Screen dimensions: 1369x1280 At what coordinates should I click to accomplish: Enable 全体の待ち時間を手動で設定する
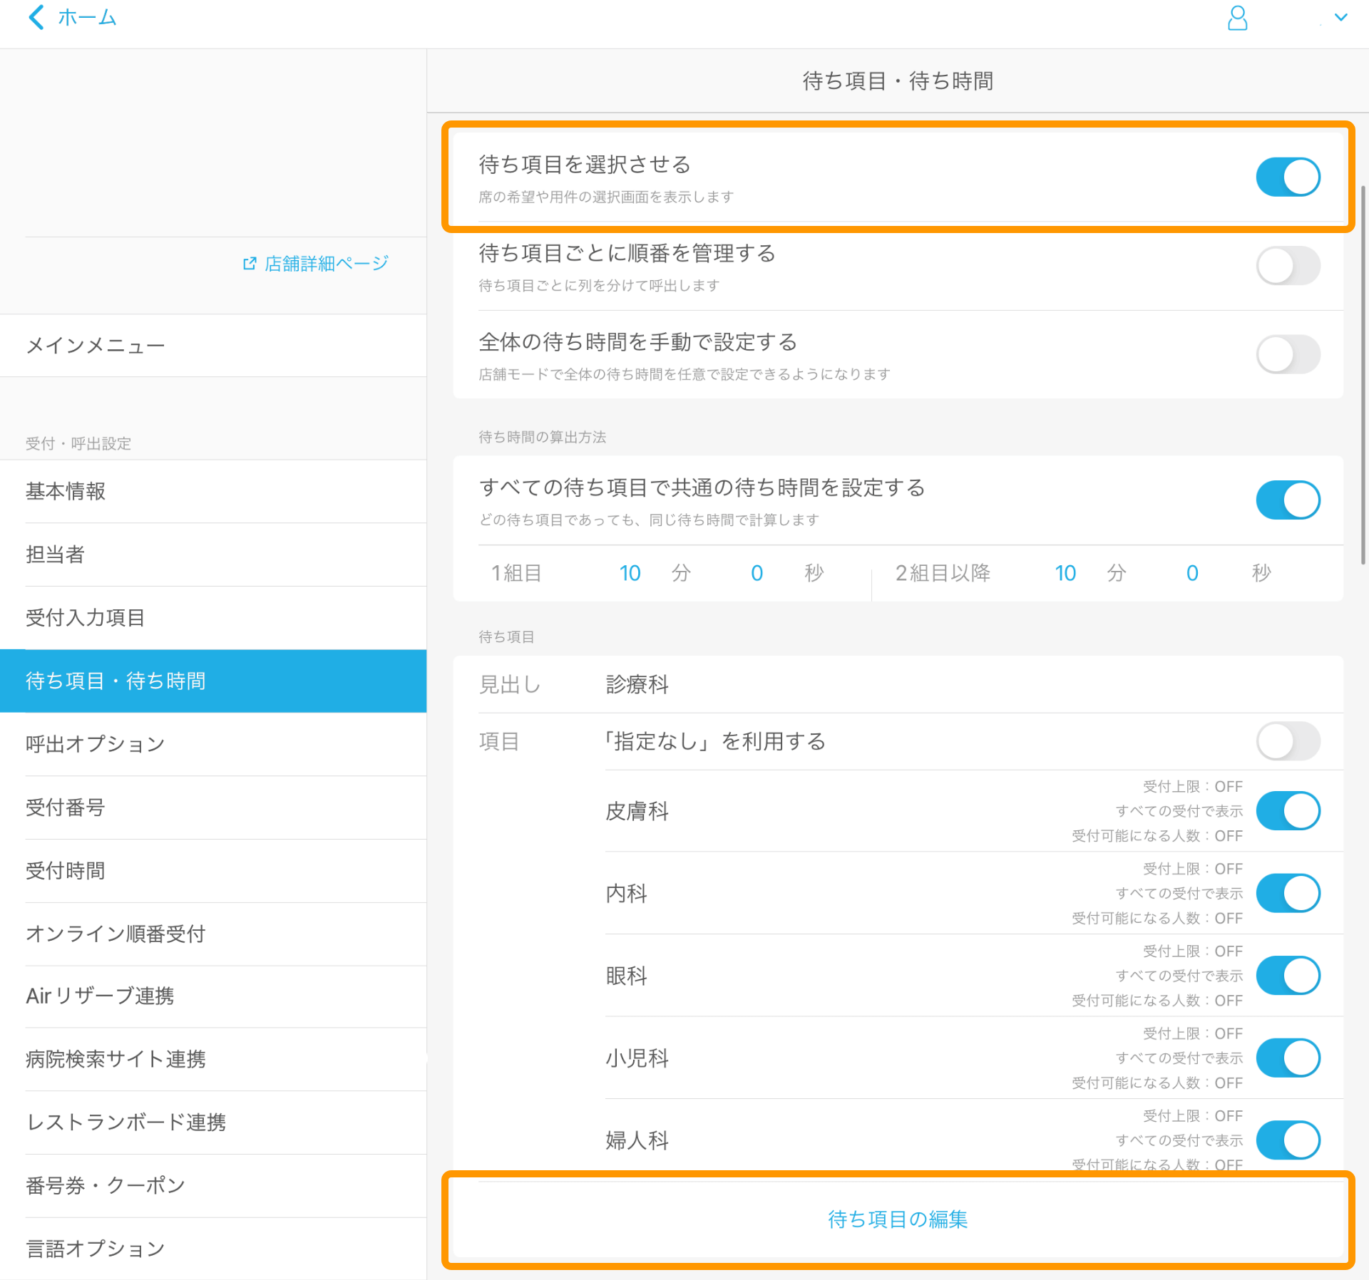(1288, 354)
